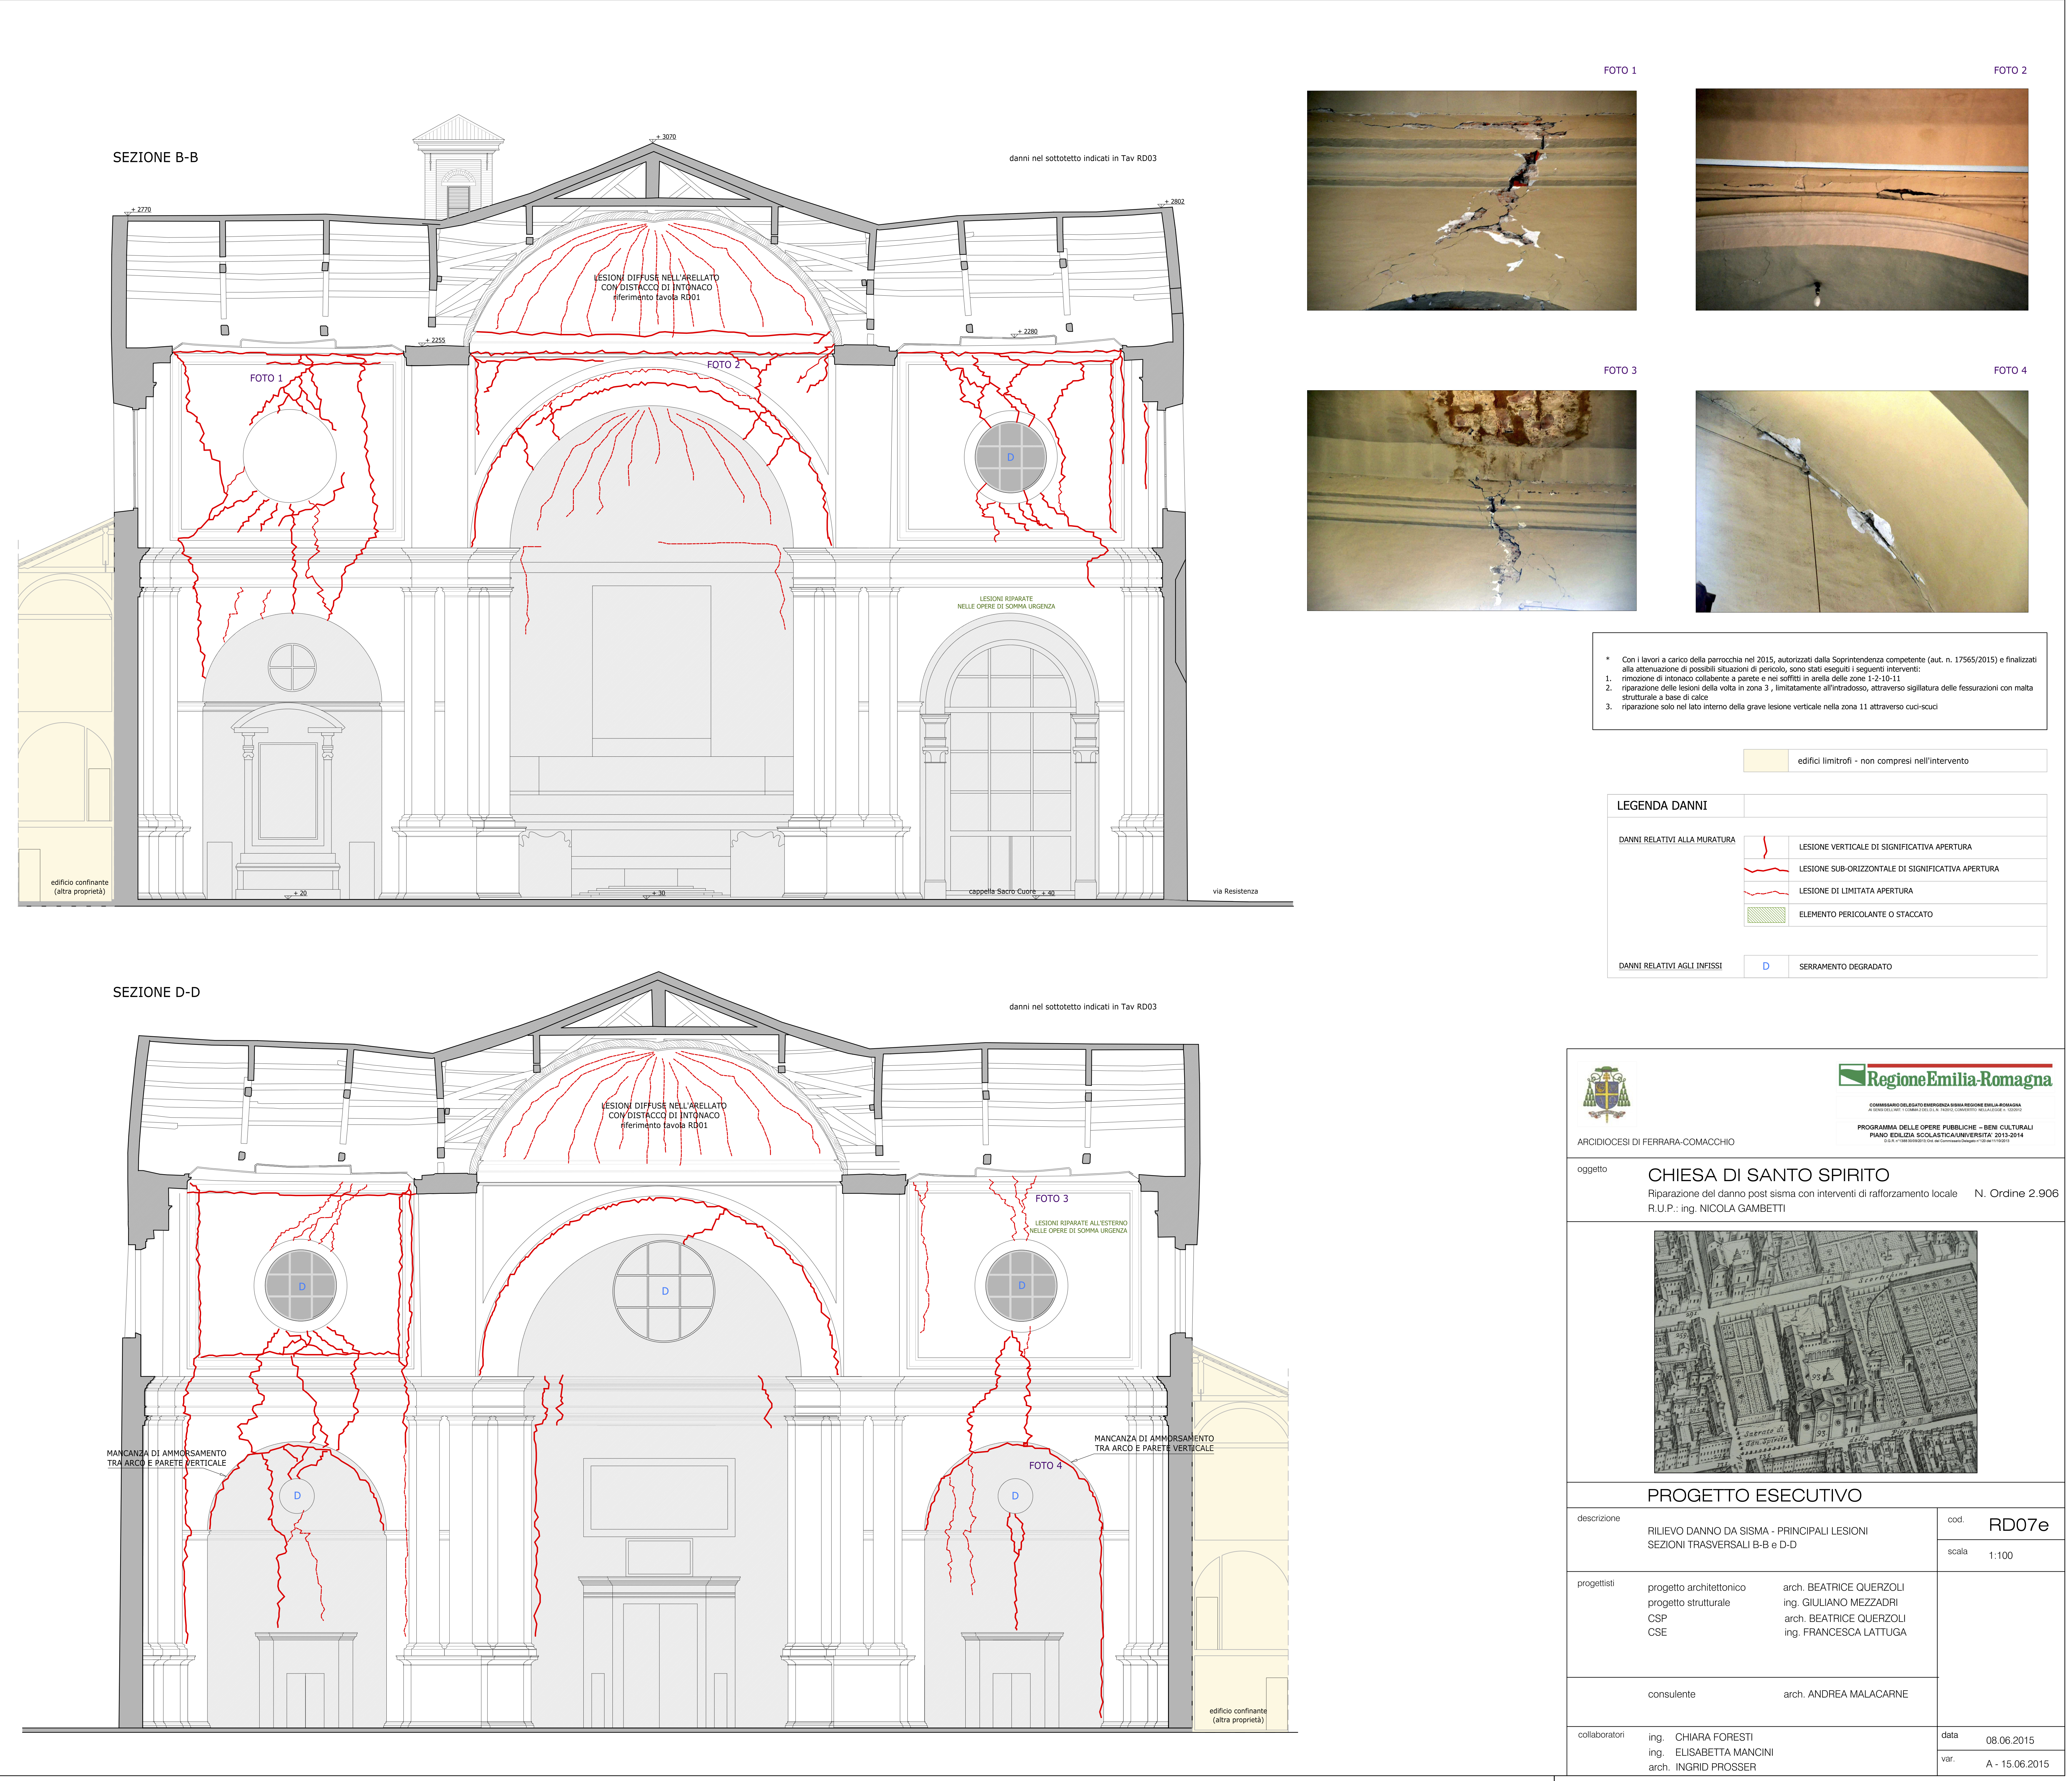Click 'SEZIONI TRASVERSALI B-B e D-D' line
This screenshot has width=2072, height=1781.
point(1722,1545)
